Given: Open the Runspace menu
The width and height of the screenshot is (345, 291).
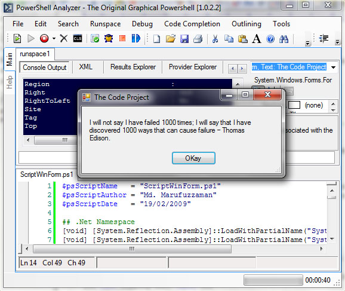Looking at the screenshot, I should point(106,24).
